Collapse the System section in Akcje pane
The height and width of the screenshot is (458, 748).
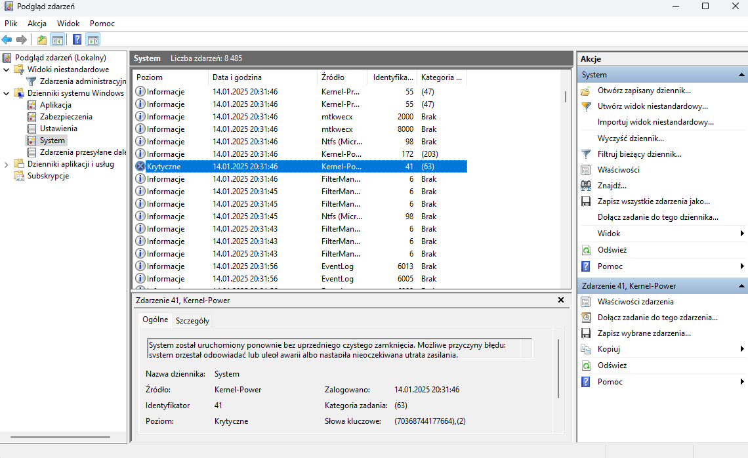click(x=742, y=75)
